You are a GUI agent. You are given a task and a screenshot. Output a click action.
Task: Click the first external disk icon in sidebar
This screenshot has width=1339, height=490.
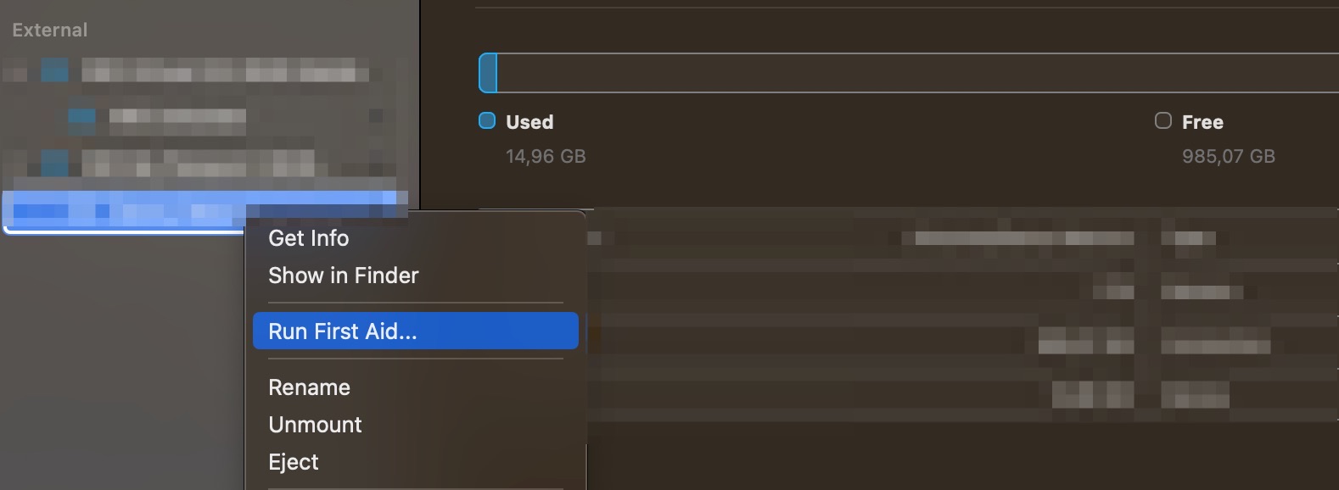54,70
